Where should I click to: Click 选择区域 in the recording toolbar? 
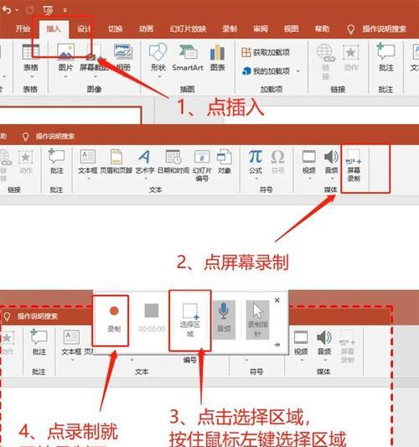[190, 320]
